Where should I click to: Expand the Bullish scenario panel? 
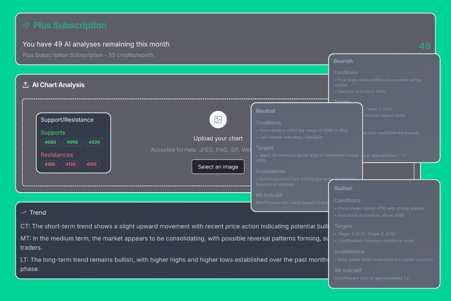(343, 188)
